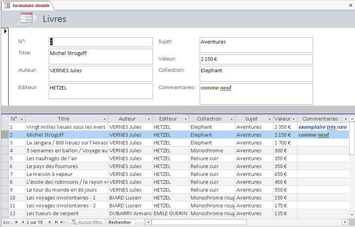Click the cell Vingt milles lieues sous les mers
Screen dimensions: 355x227
pos(67,127)
